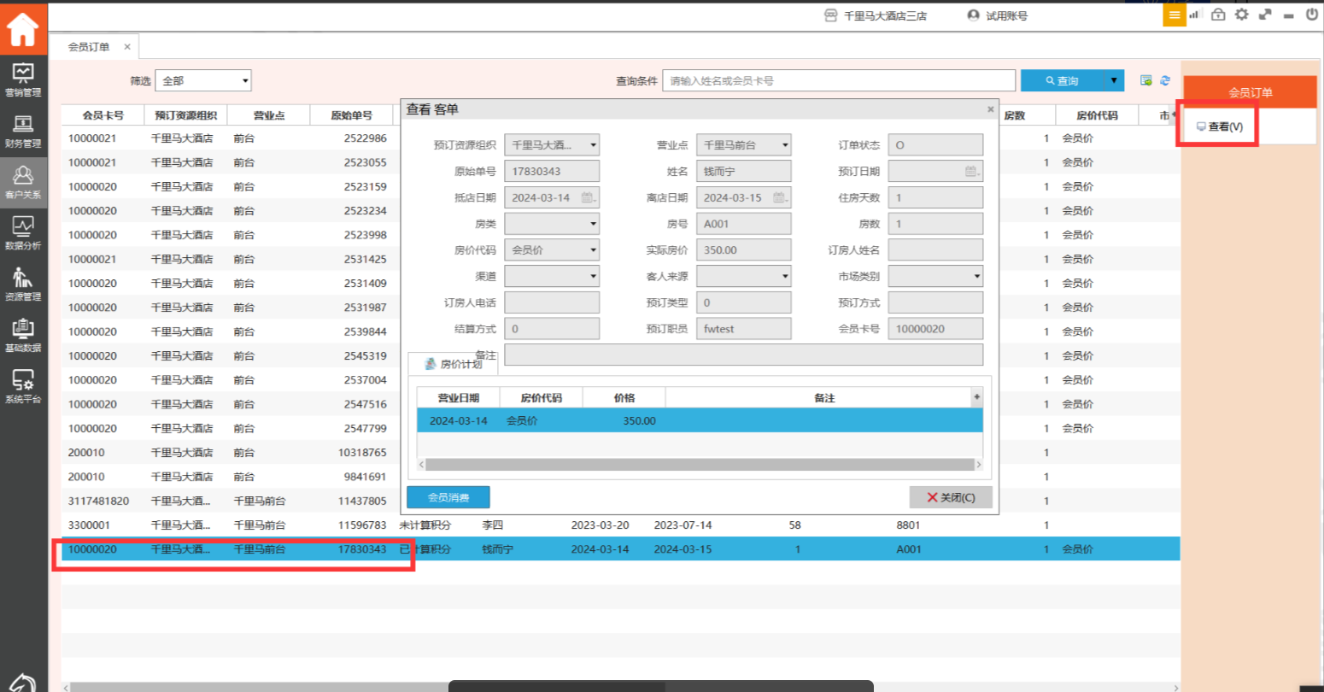Open 基础数据 in the sidebar

tap(23, 336)
